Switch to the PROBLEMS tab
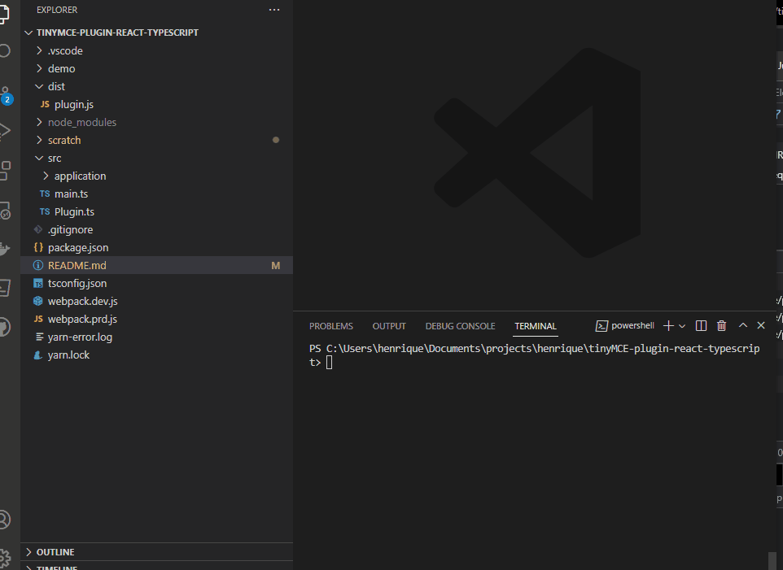Screen dimensions: 783x570 pyautogui.click(x=330, y=325)
